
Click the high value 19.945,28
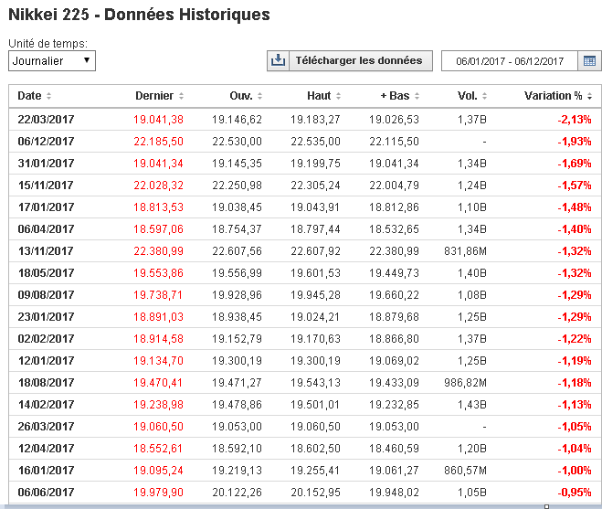315,294
